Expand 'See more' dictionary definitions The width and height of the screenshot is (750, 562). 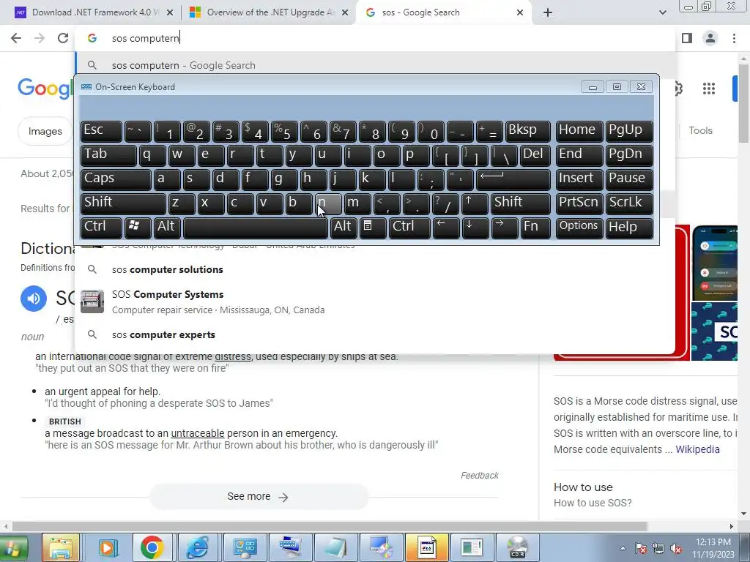[x=259, y=497]
